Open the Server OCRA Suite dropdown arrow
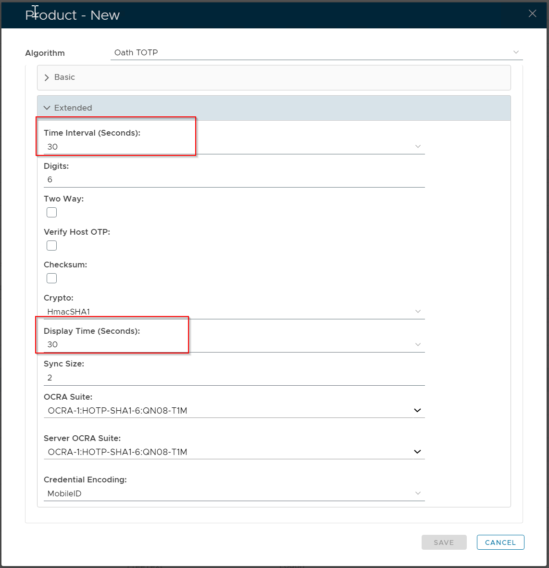The image size is (549, 568). click(x=417, y=452)
